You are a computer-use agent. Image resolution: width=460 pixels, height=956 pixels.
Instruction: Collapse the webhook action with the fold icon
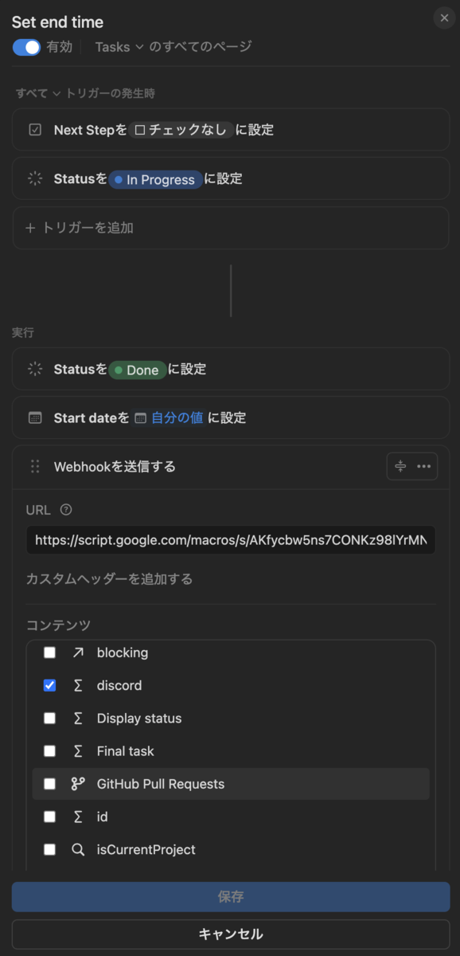tap(400, 467)
